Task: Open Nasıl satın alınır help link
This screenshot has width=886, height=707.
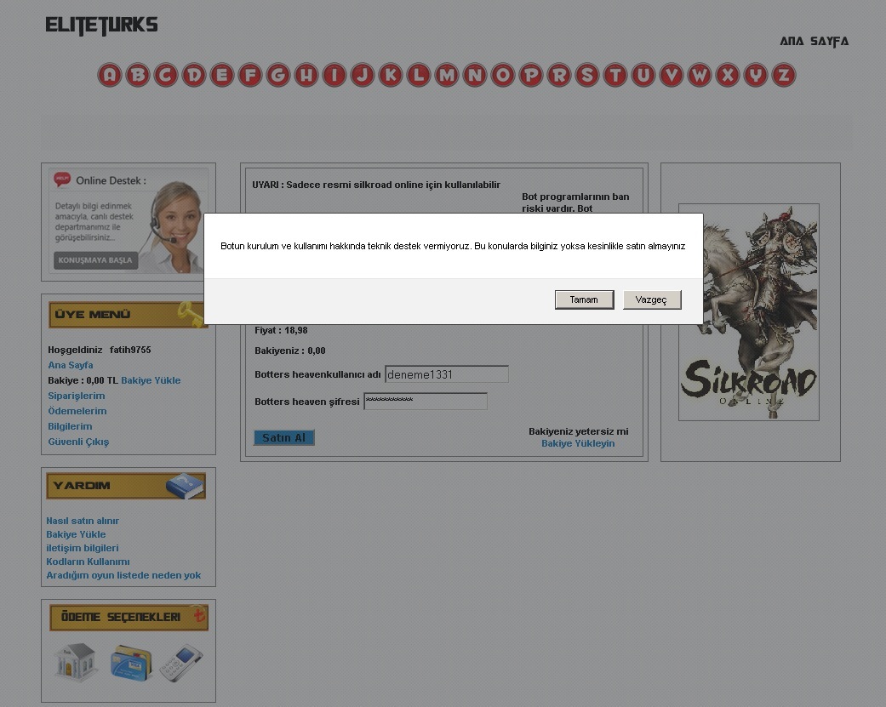Action: (83, 521)
